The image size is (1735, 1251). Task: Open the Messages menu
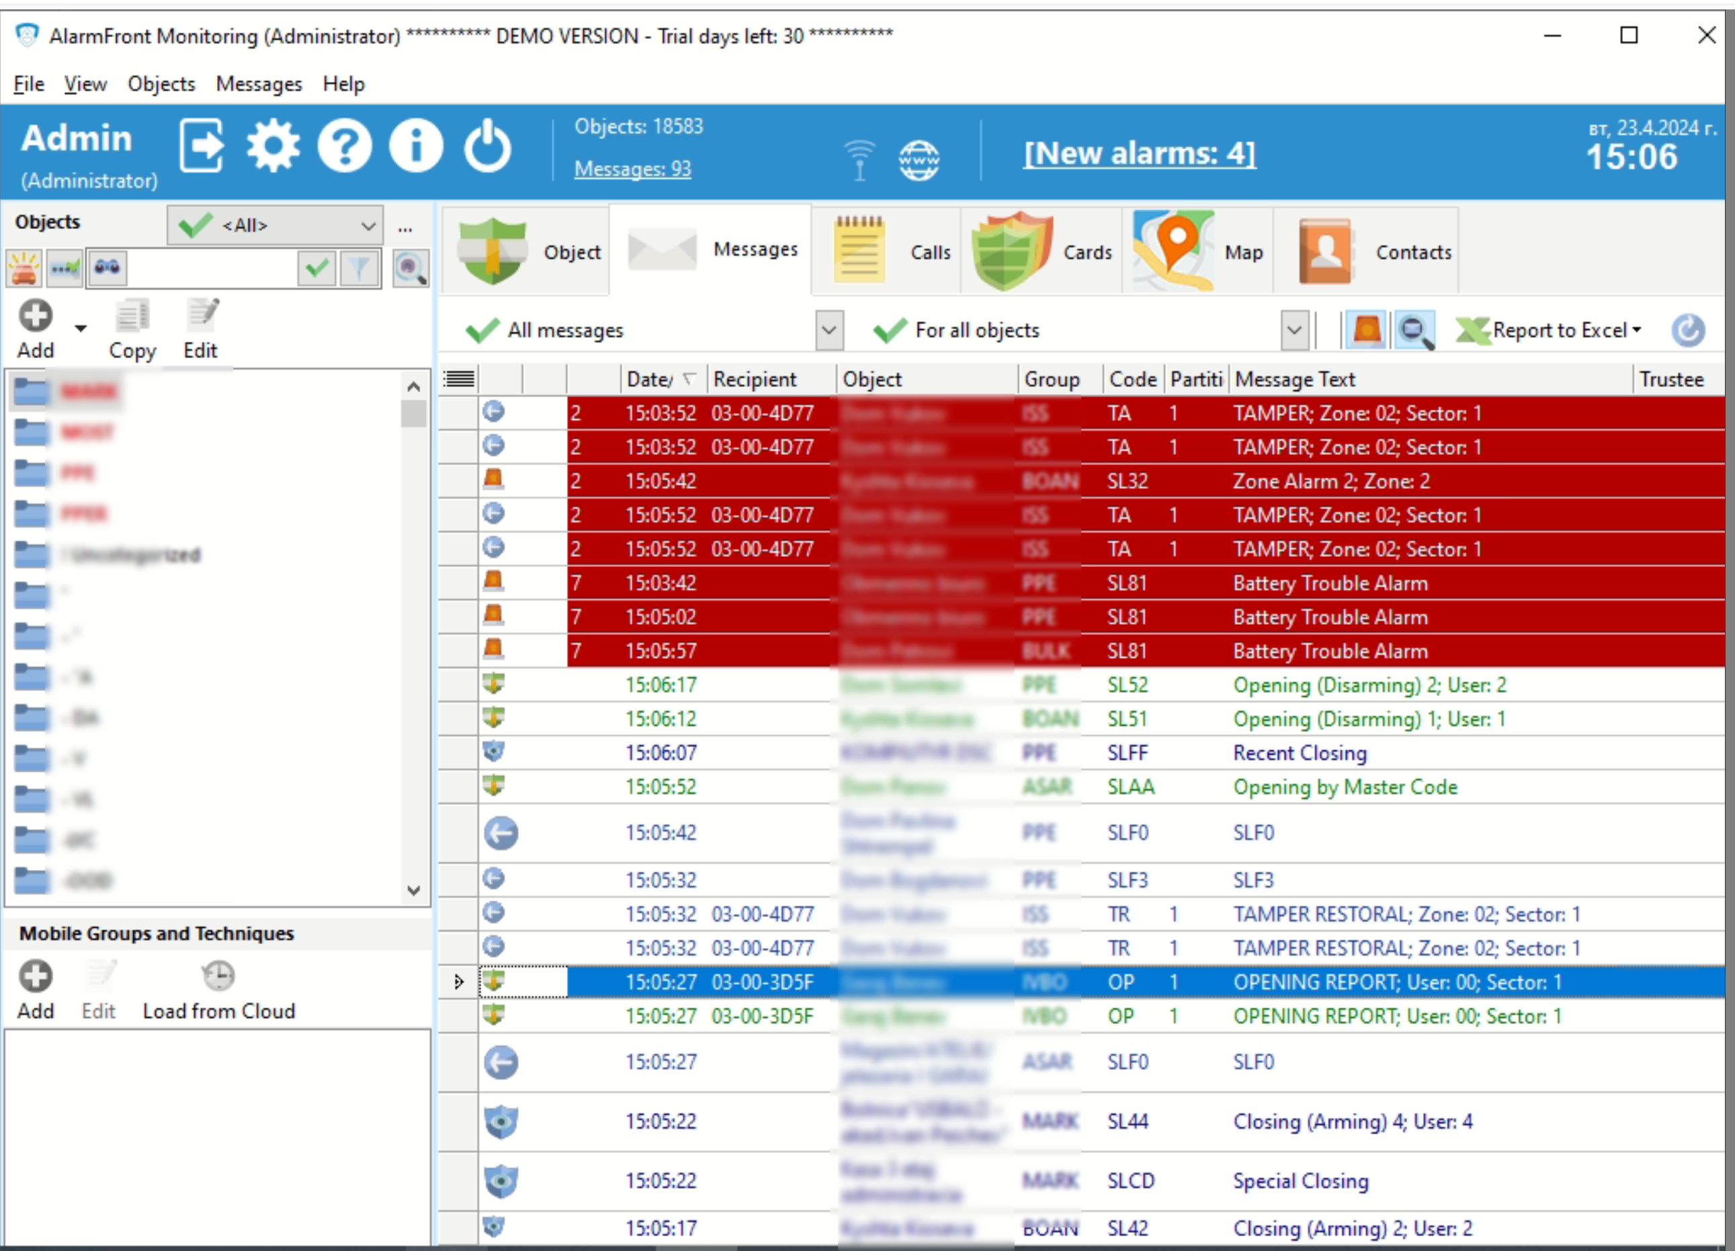click(x=259, y=83)
